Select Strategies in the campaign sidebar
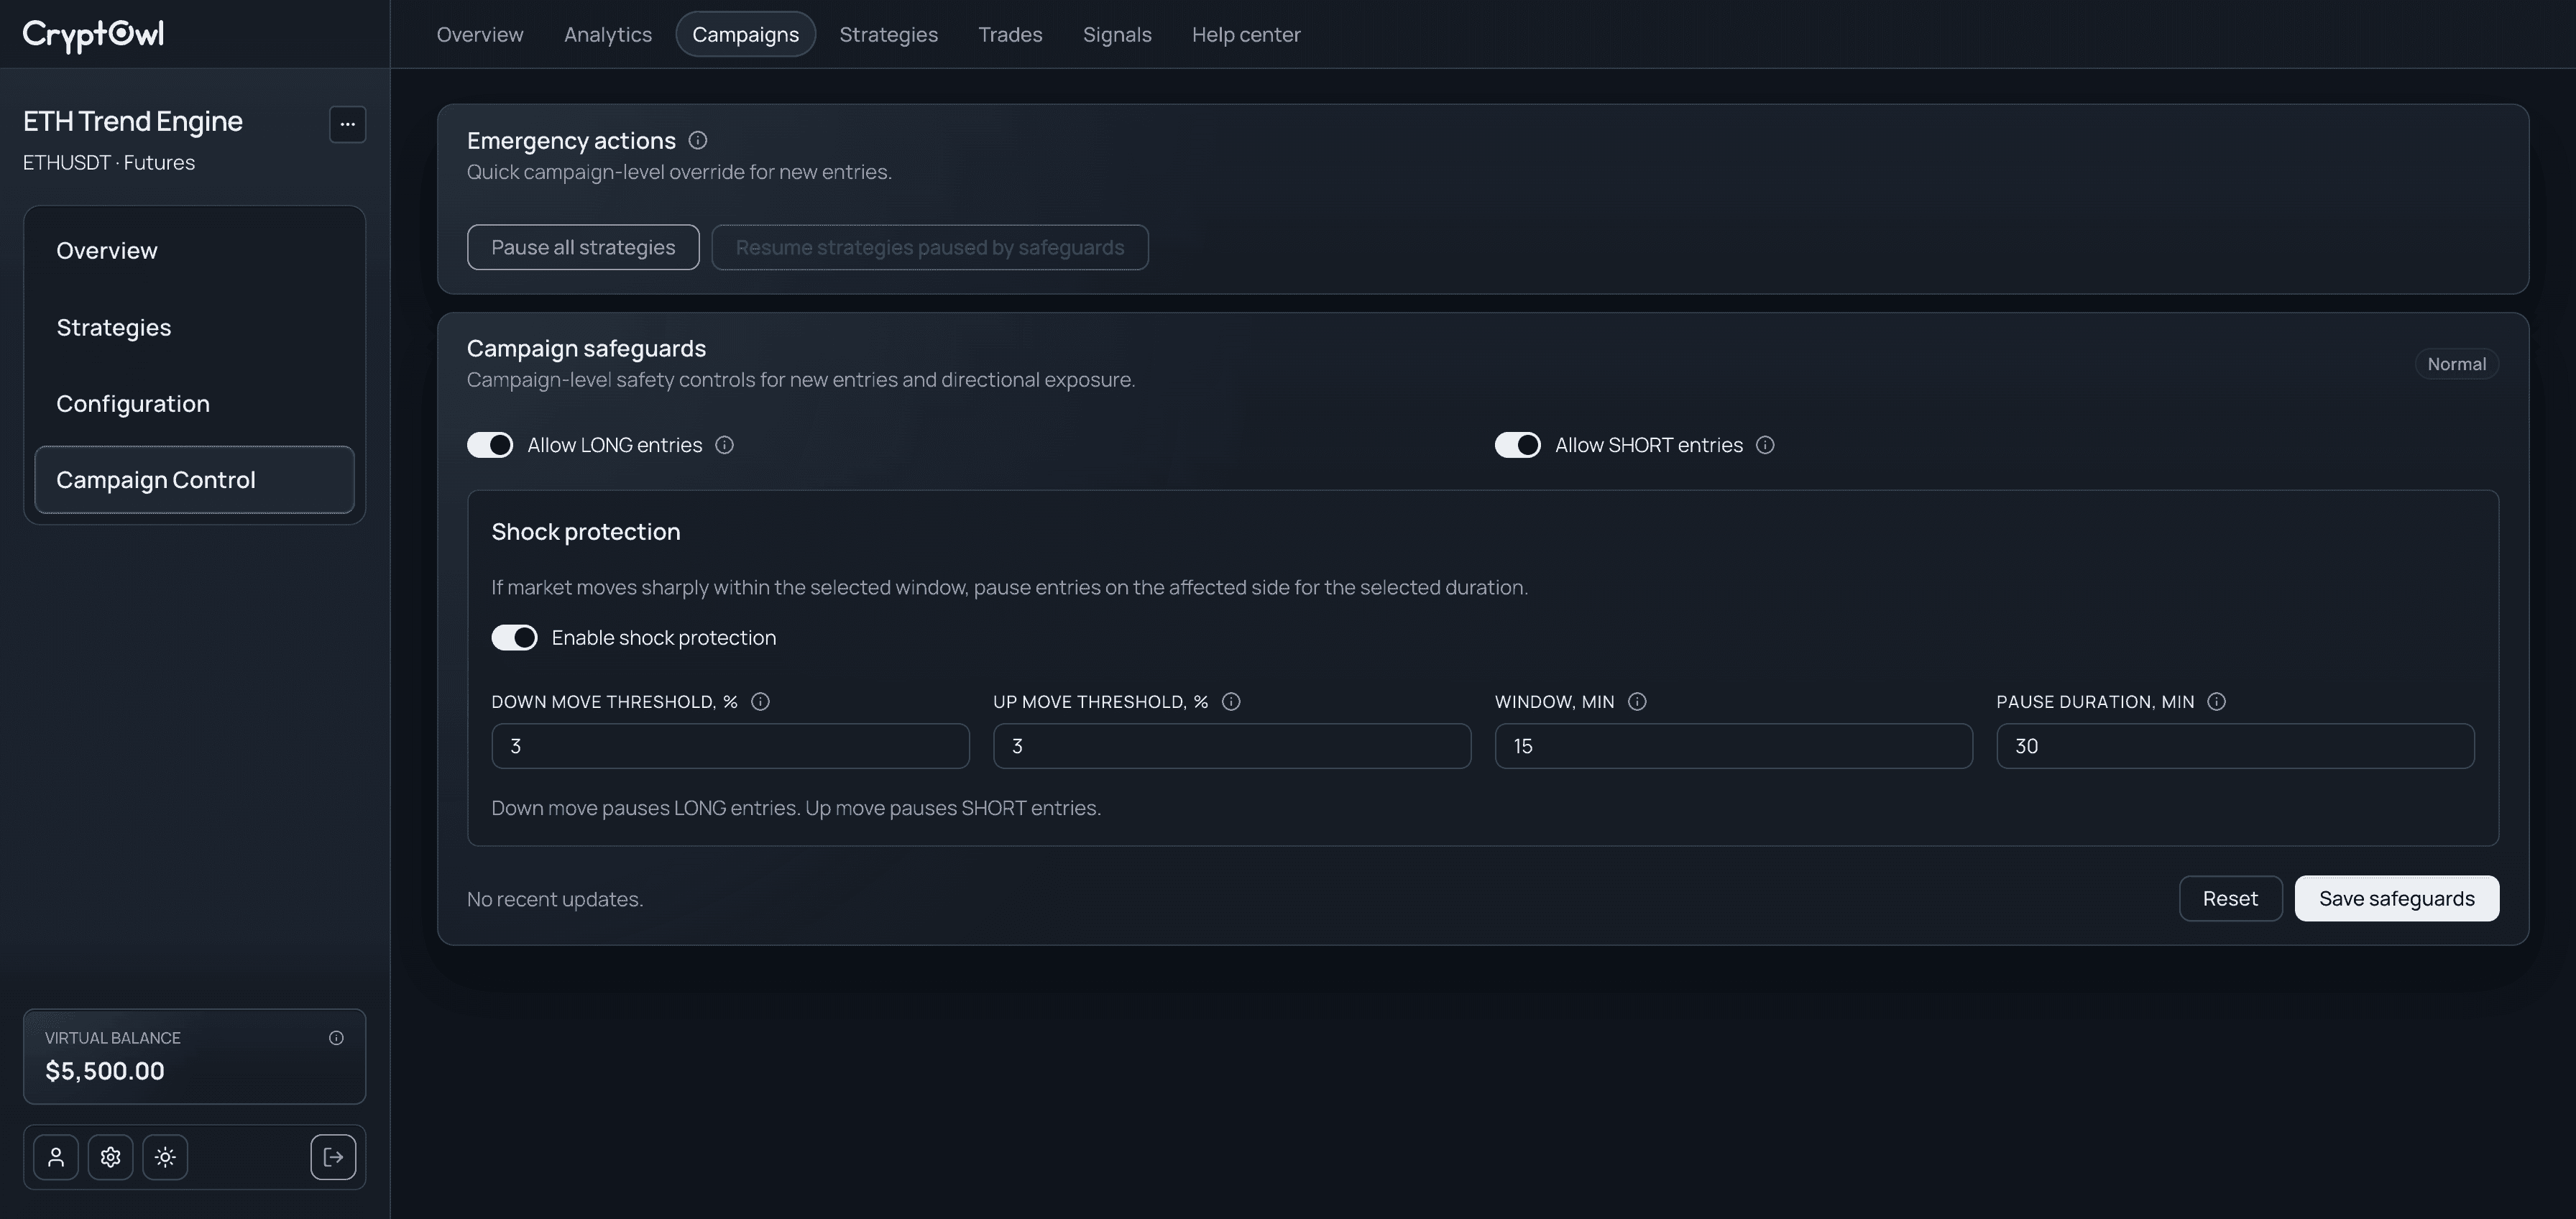 click(195, 327)
